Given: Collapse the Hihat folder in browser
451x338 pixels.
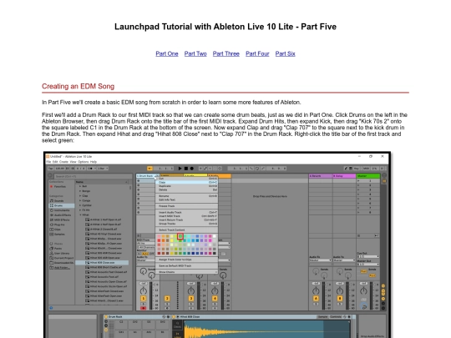Looking at the screenshot, I should coord(80,214).
